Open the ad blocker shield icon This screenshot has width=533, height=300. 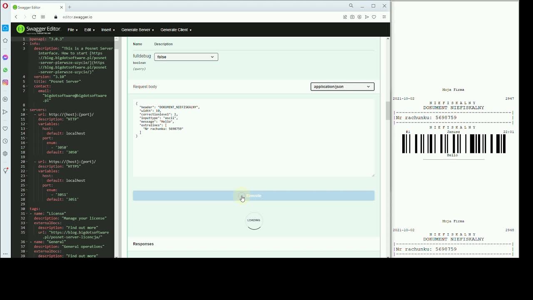click(359, 17)
